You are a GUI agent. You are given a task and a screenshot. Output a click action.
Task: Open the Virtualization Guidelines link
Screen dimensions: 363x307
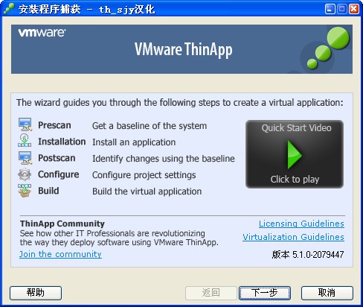[x=293, y=237]
